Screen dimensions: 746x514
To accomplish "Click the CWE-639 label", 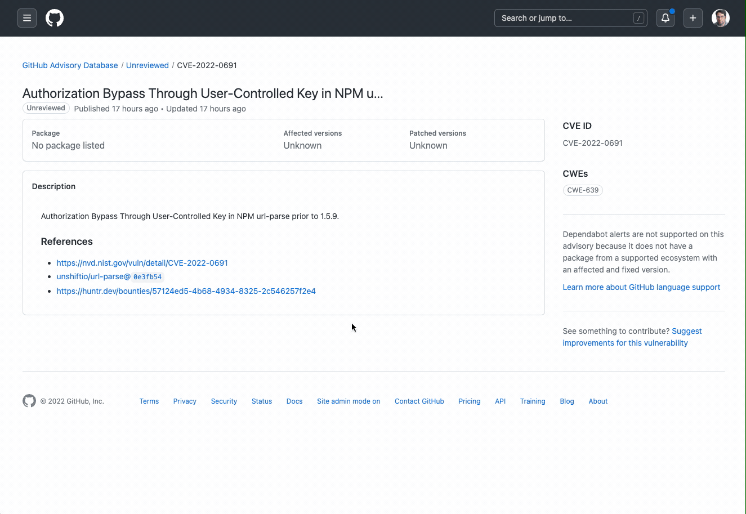I will click(583, 190).
